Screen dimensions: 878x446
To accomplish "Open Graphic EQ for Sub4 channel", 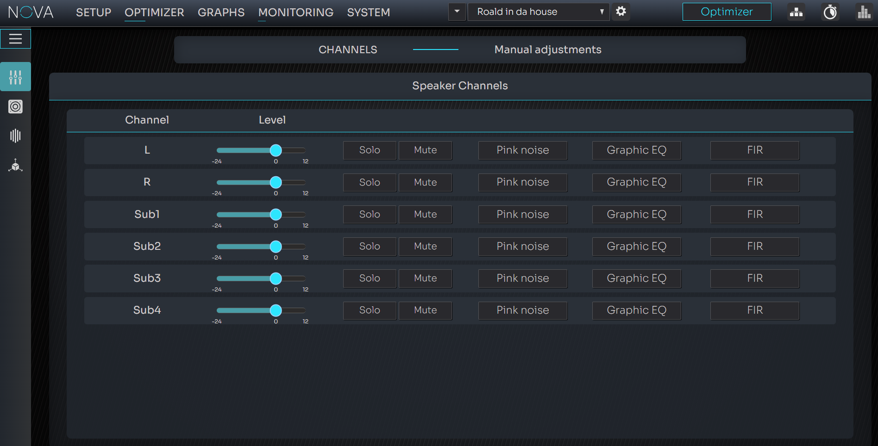I will 637,310.
